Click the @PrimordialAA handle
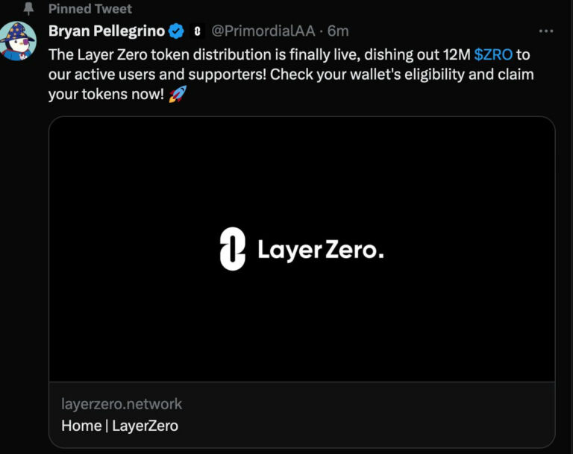Viewport: 573px width, 454px height. [x=263, y=31]
